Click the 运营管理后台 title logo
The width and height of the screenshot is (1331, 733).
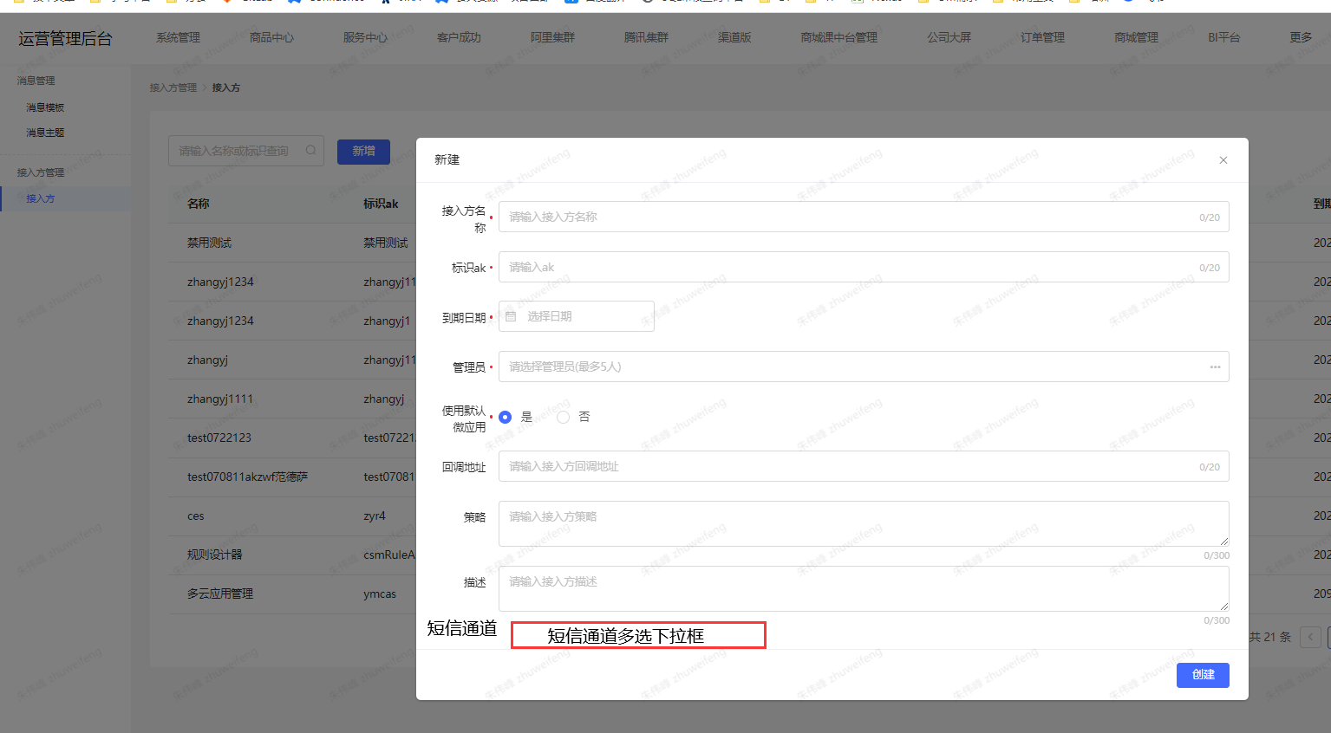(65, 38)
